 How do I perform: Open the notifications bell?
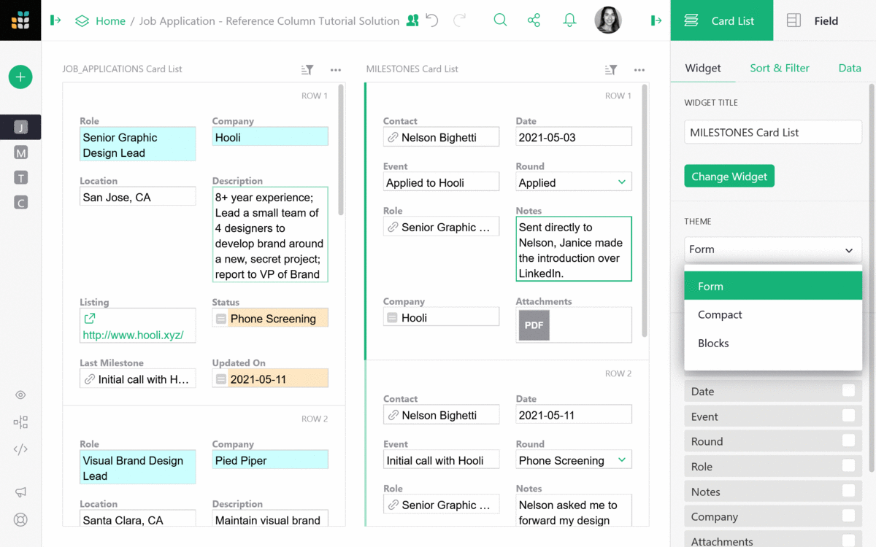570,20
